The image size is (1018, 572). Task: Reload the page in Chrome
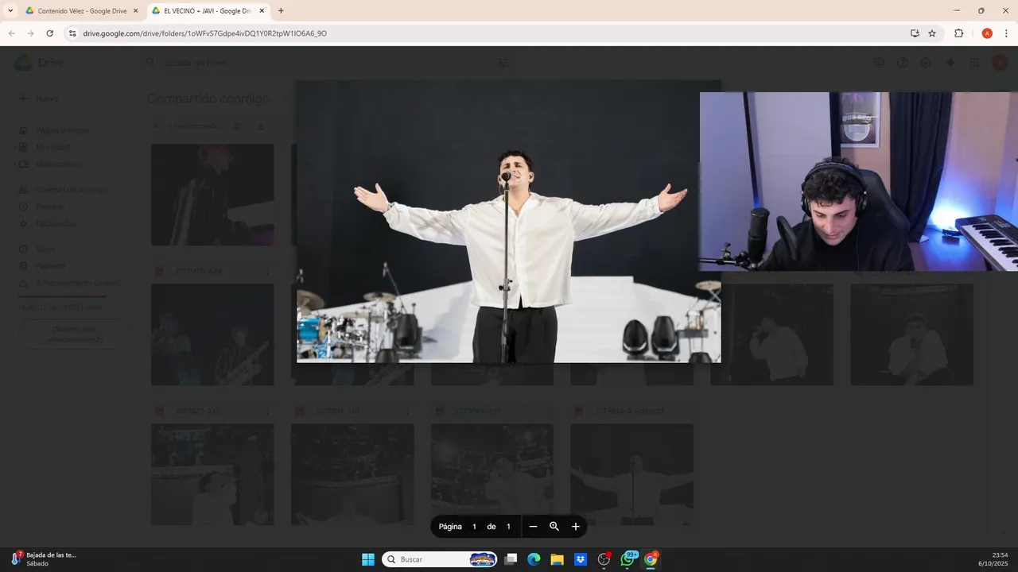click(49, 33)
